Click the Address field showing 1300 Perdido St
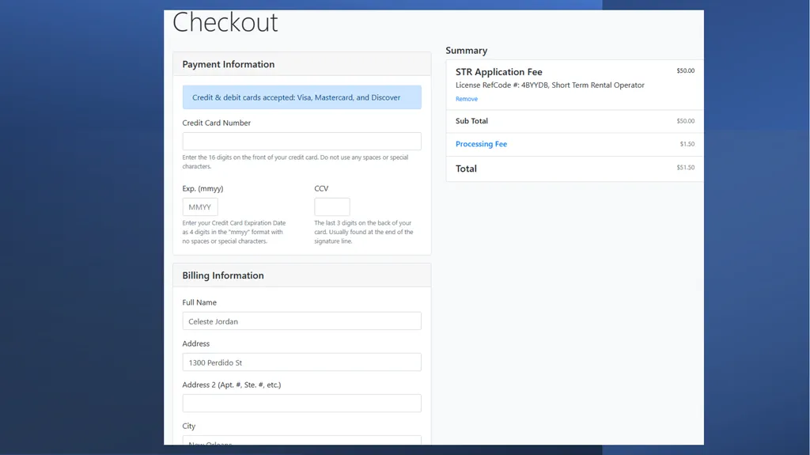 [301, 362]
